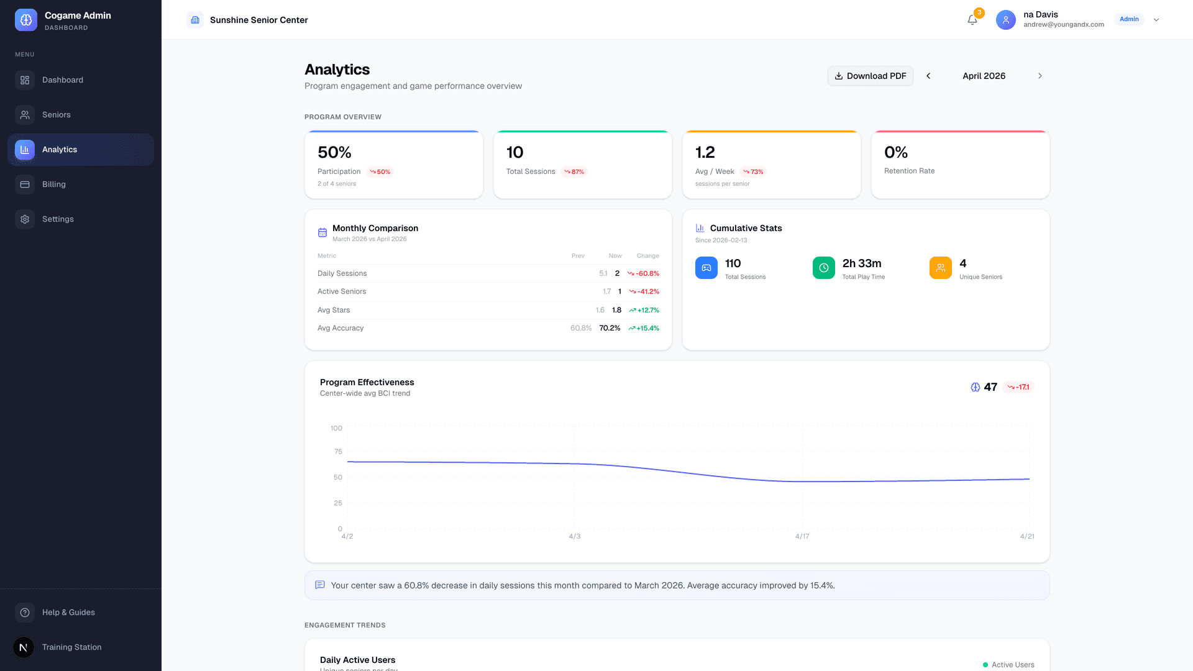
Task: Select the Seniors icon in sidebar
Action: [x=25, y=115]
